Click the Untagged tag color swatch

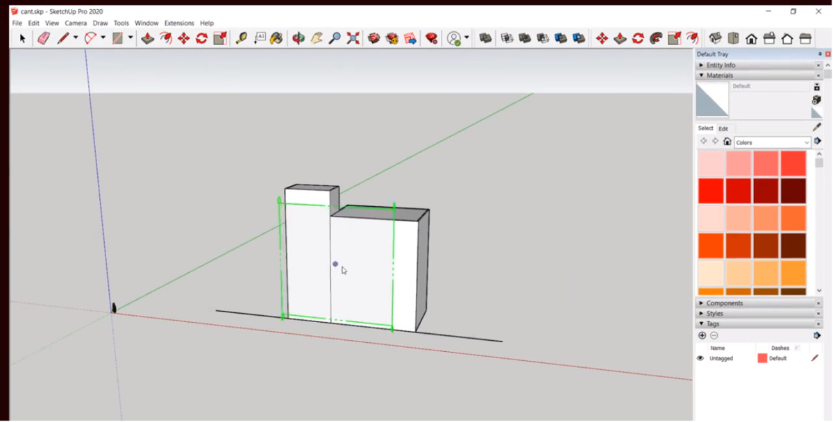point(762,358)
